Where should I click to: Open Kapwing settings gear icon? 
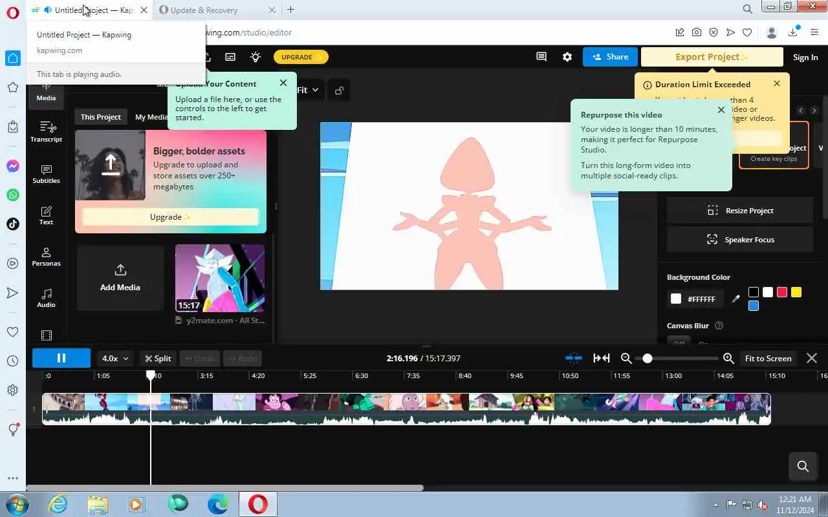[567, 57]
